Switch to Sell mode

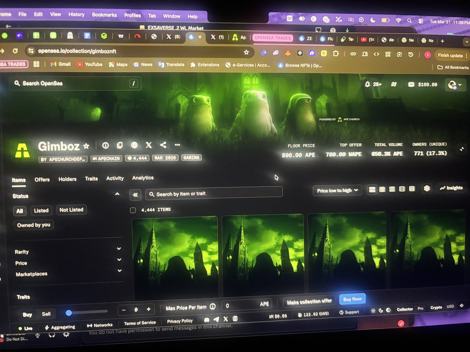coord(46,314)
